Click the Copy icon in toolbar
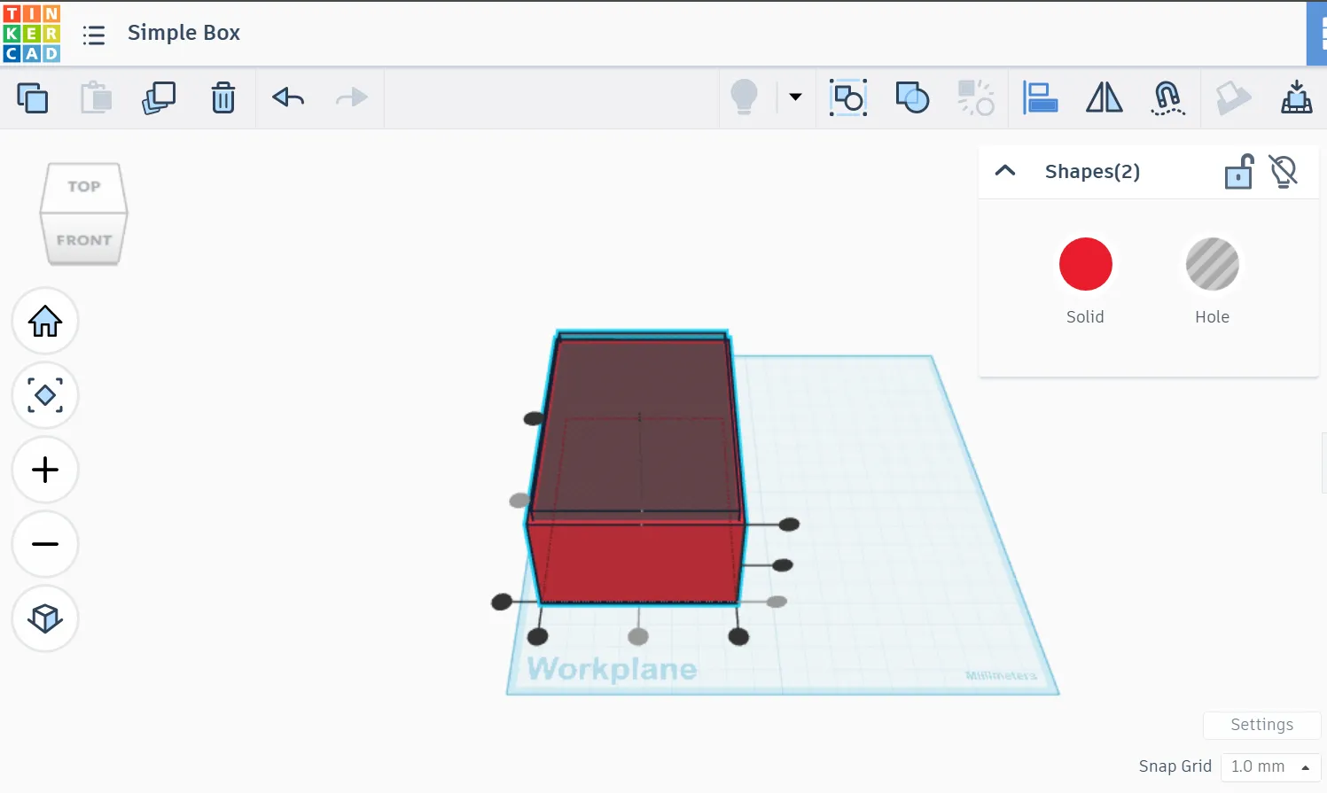 pos(33,97)
